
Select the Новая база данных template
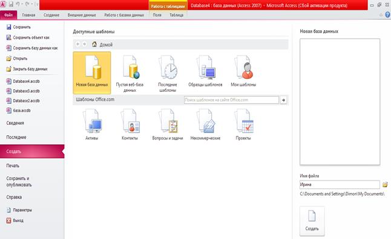pos(92,72)
